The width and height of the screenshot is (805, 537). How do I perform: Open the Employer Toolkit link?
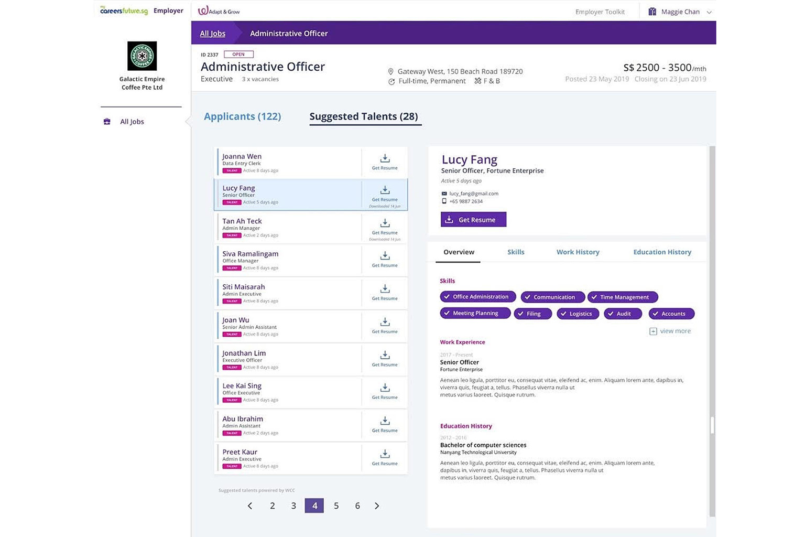pyautogui.click(x=600, y=11)
